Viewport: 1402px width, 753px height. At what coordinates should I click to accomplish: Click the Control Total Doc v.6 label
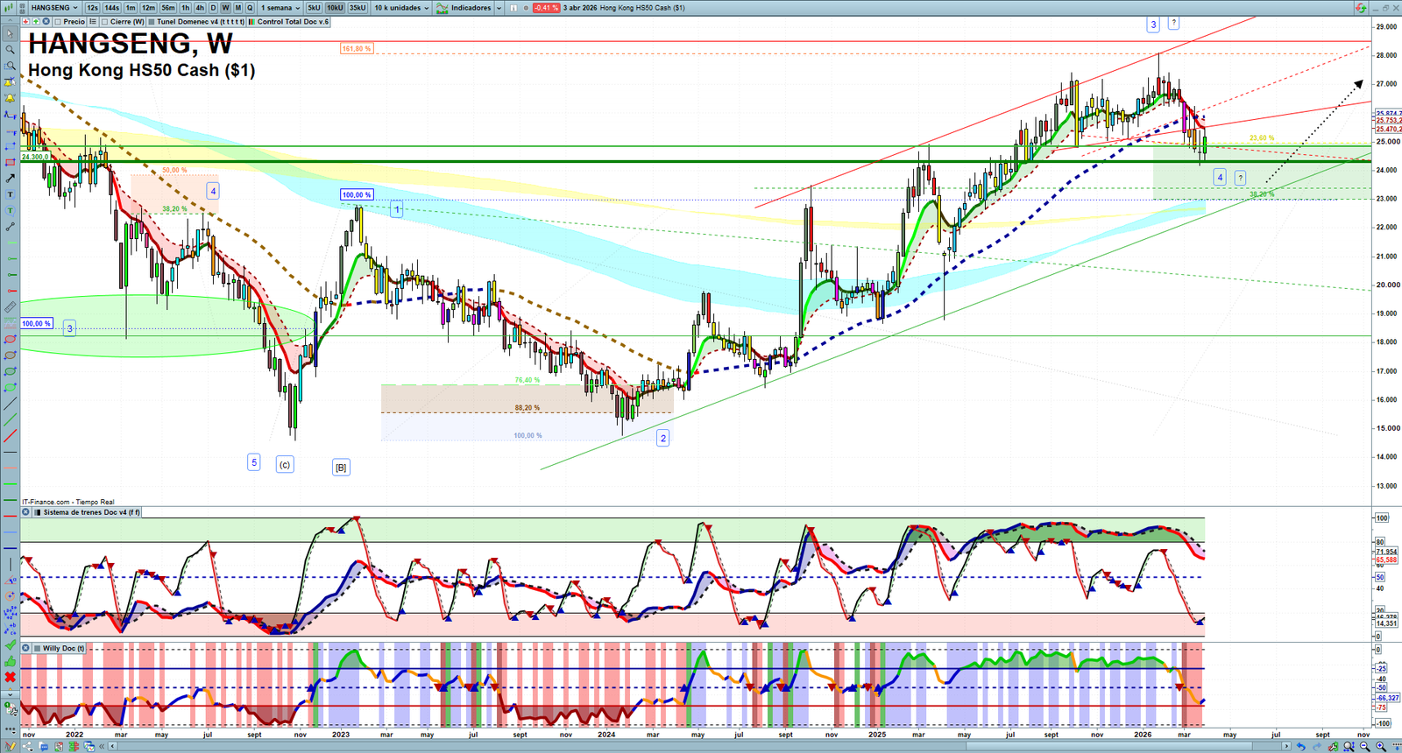coord(294,22)
